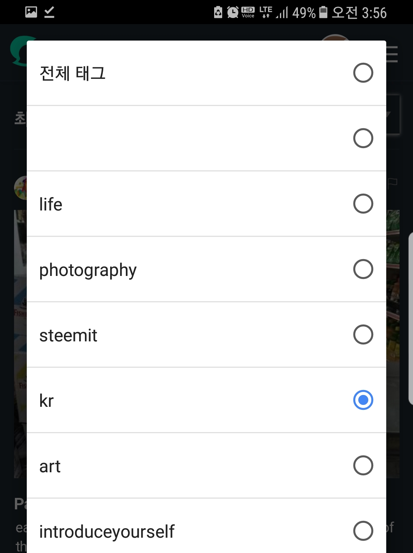
Task: Select the introduceyourself radio button
Action: click(x=363, y=531)
